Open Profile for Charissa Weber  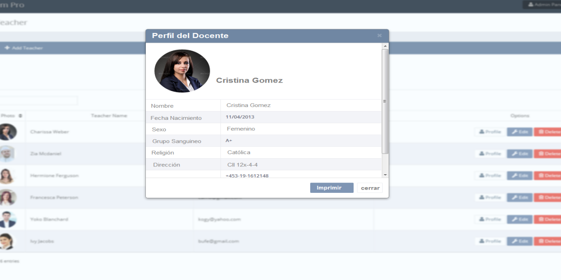tap(490, 132)
